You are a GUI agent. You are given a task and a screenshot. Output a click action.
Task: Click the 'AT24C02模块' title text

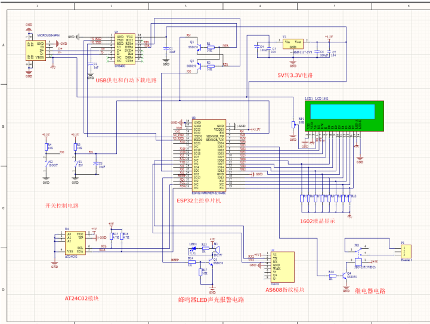82,298
